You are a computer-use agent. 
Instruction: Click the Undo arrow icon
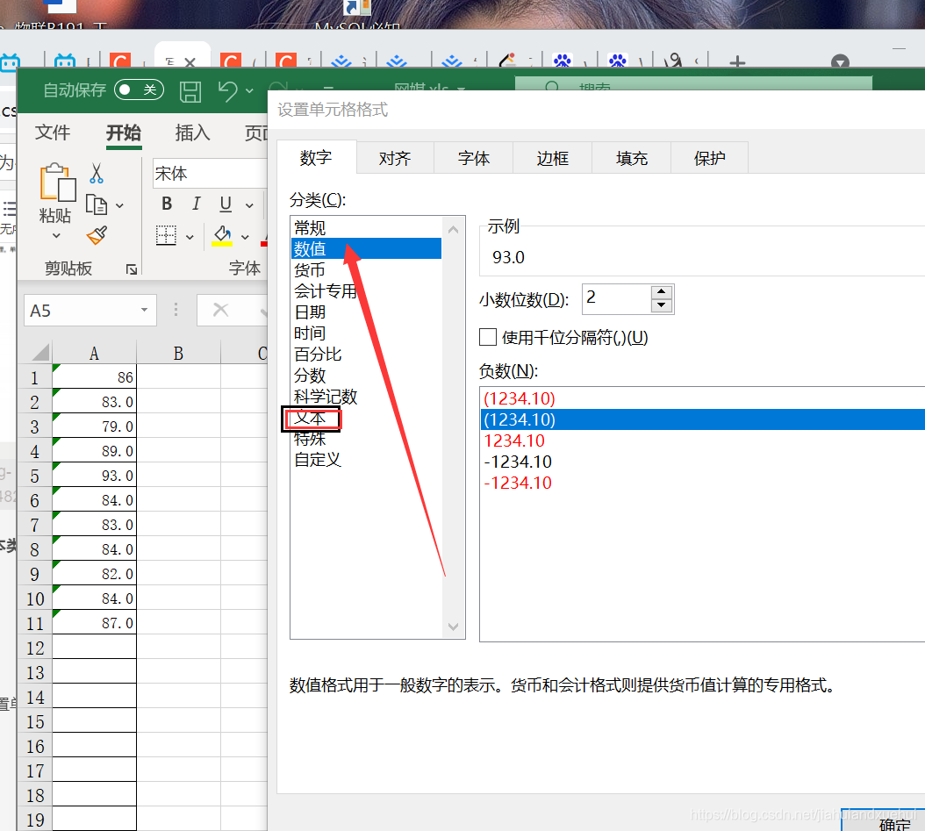tap(227, 91)
